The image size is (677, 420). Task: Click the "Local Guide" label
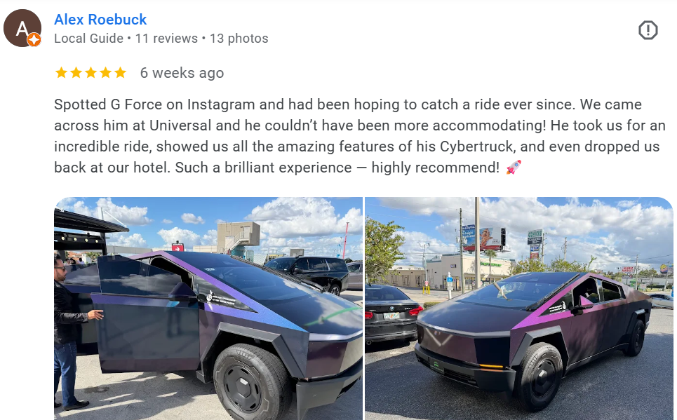(88, 39)
